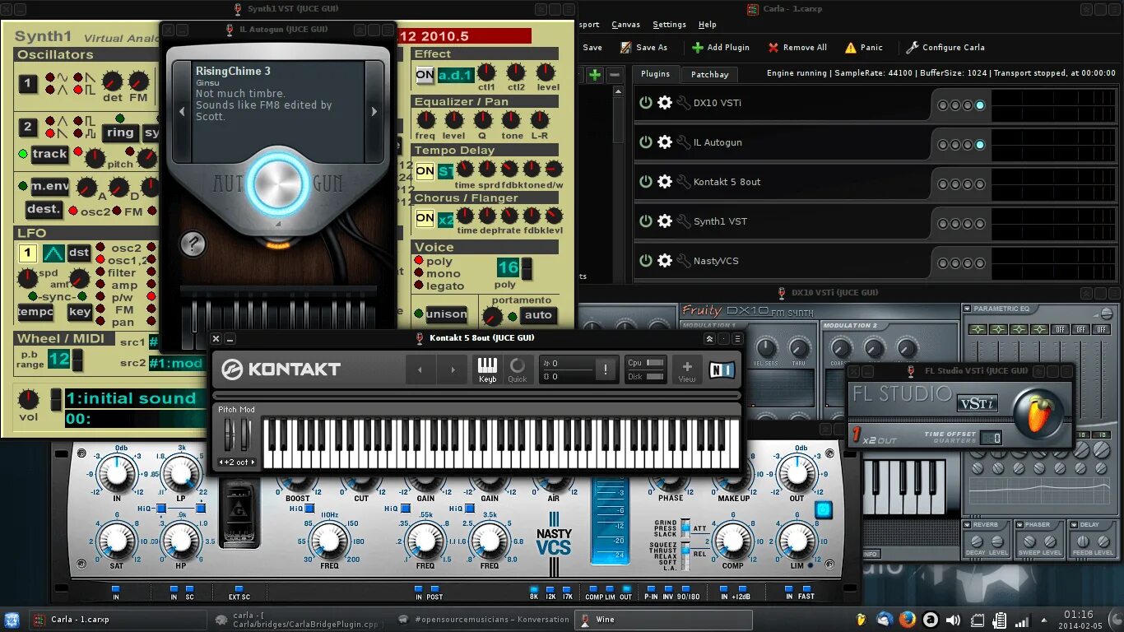Open the KDE application launcher
Screen dimensions: 1124x632
[12, 620]
